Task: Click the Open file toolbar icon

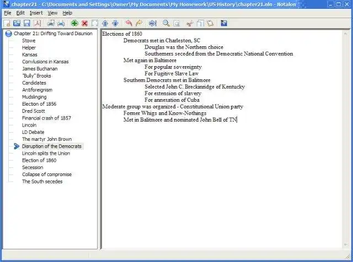Action: (x=17, y=23)
